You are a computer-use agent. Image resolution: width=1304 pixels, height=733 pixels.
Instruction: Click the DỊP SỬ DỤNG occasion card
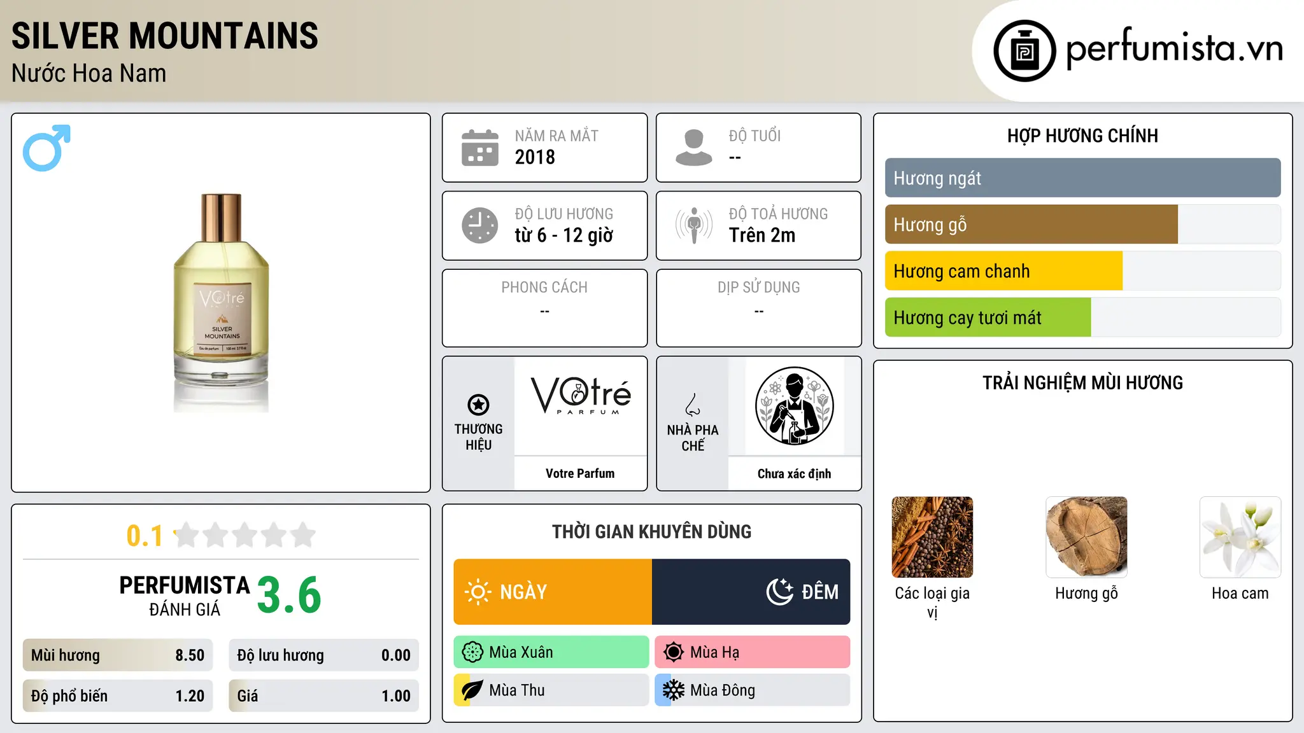point(759,308)
